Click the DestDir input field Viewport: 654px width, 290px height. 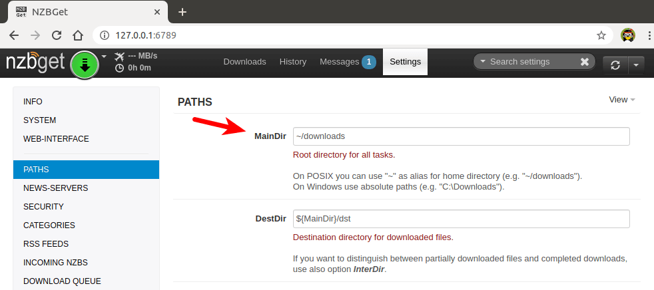tap(461, 219)
